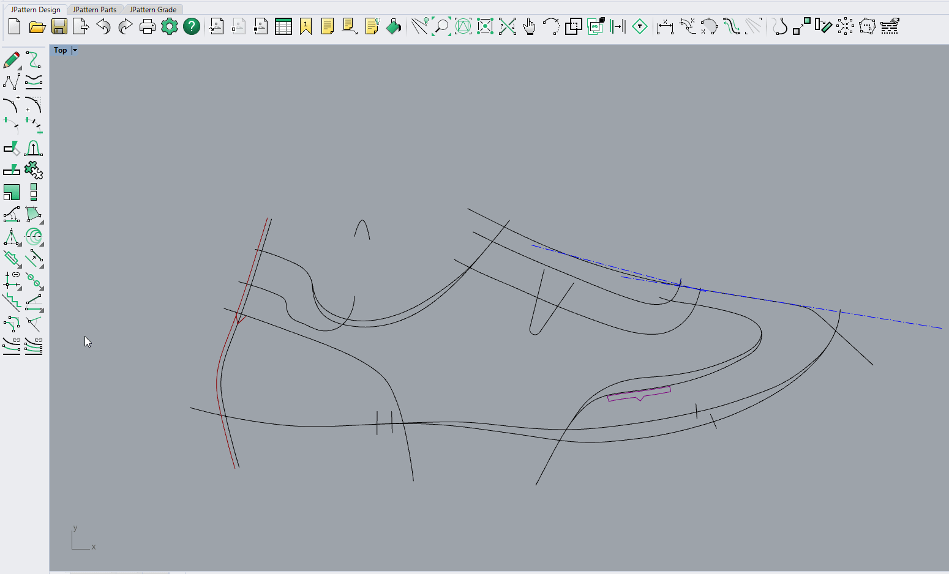Click the open folder icon
The image size is (949, 574).
pos(37,26)
